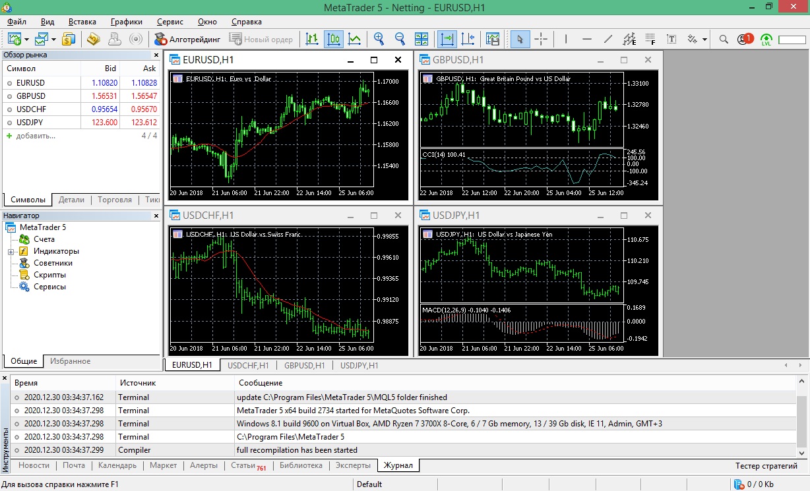Switch chart to bar chart mode
810x491 pixels.
[312, 39]
